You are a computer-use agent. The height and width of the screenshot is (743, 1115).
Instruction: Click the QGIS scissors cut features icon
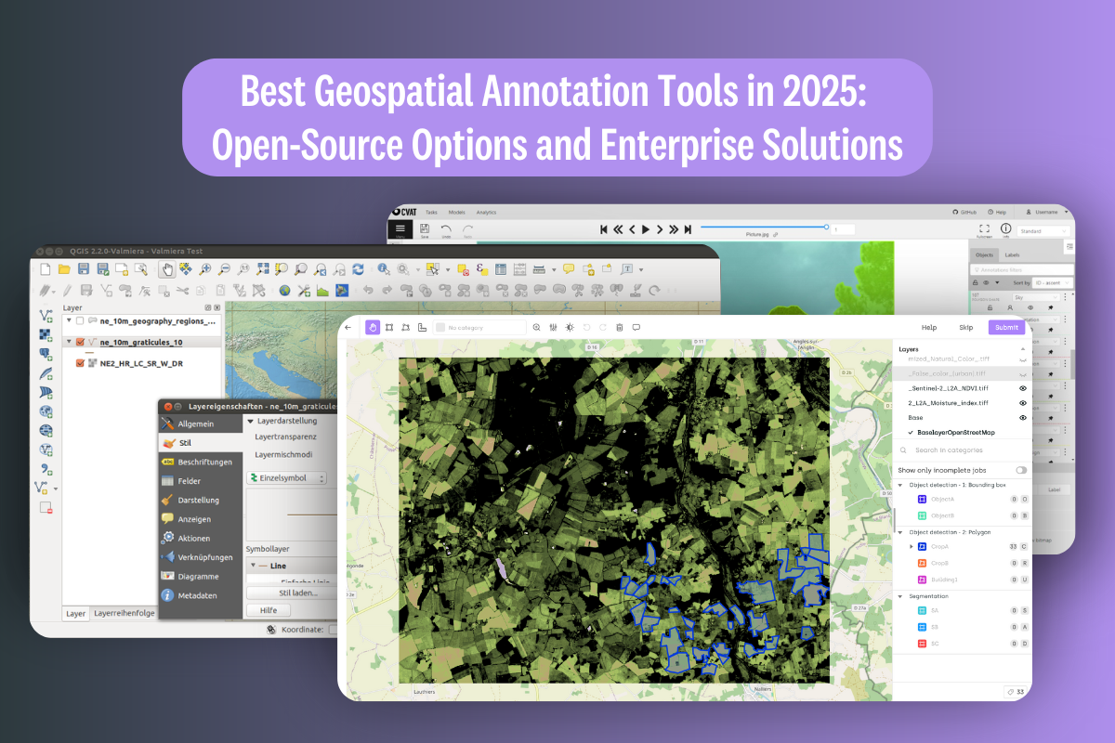(182, 291)
